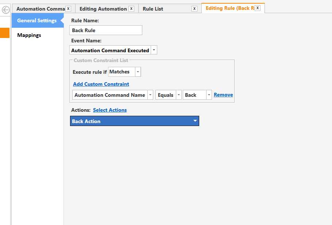Expand the Execute rule if dropdown
Screen dimensions: 332x225
click(x=137, y=72)
